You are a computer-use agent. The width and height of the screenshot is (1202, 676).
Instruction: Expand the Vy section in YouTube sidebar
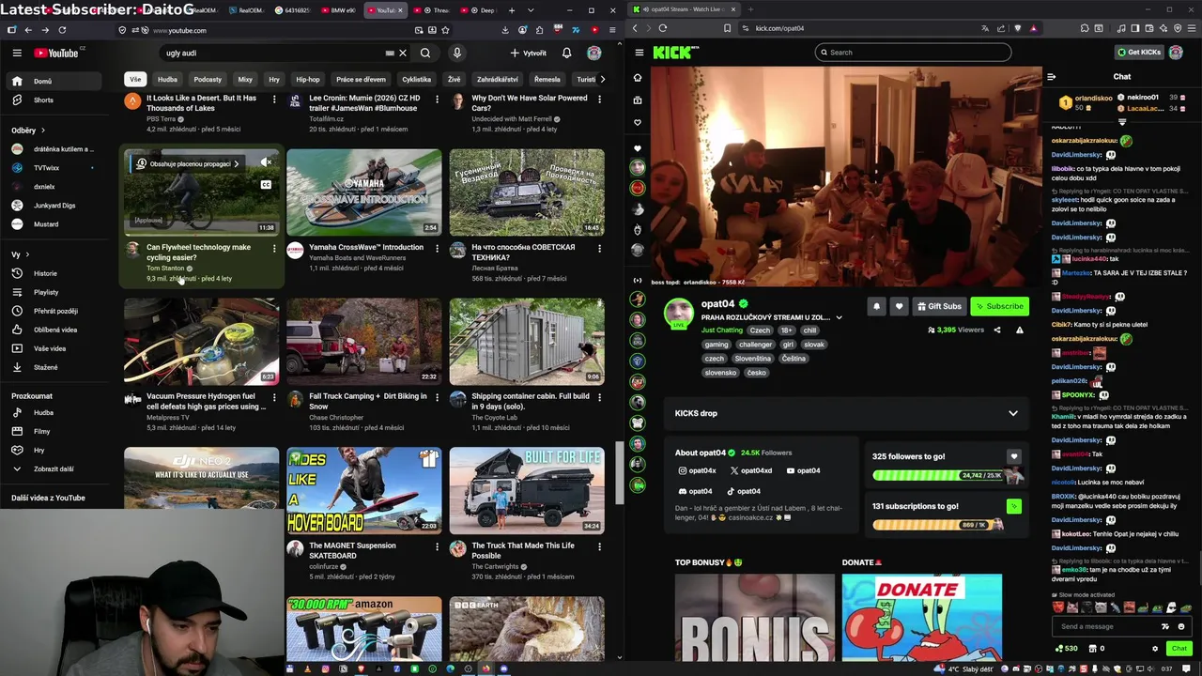(x=20, y=254)
